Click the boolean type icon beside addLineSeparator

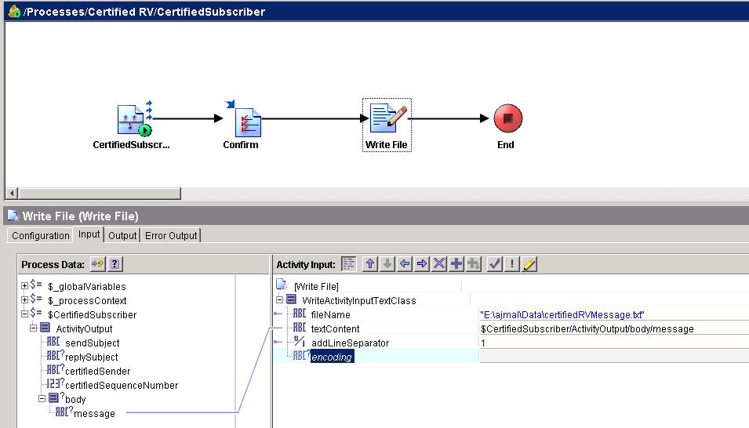pyautogui.click(x=300, y=342)
